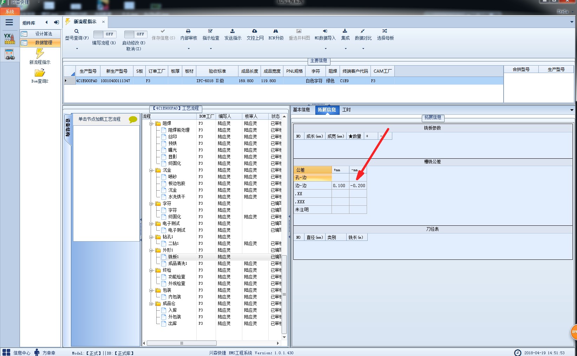577x356 pixels.
Task: Collapse the 字符 tree folder
Action: click(x=151, y=204)
